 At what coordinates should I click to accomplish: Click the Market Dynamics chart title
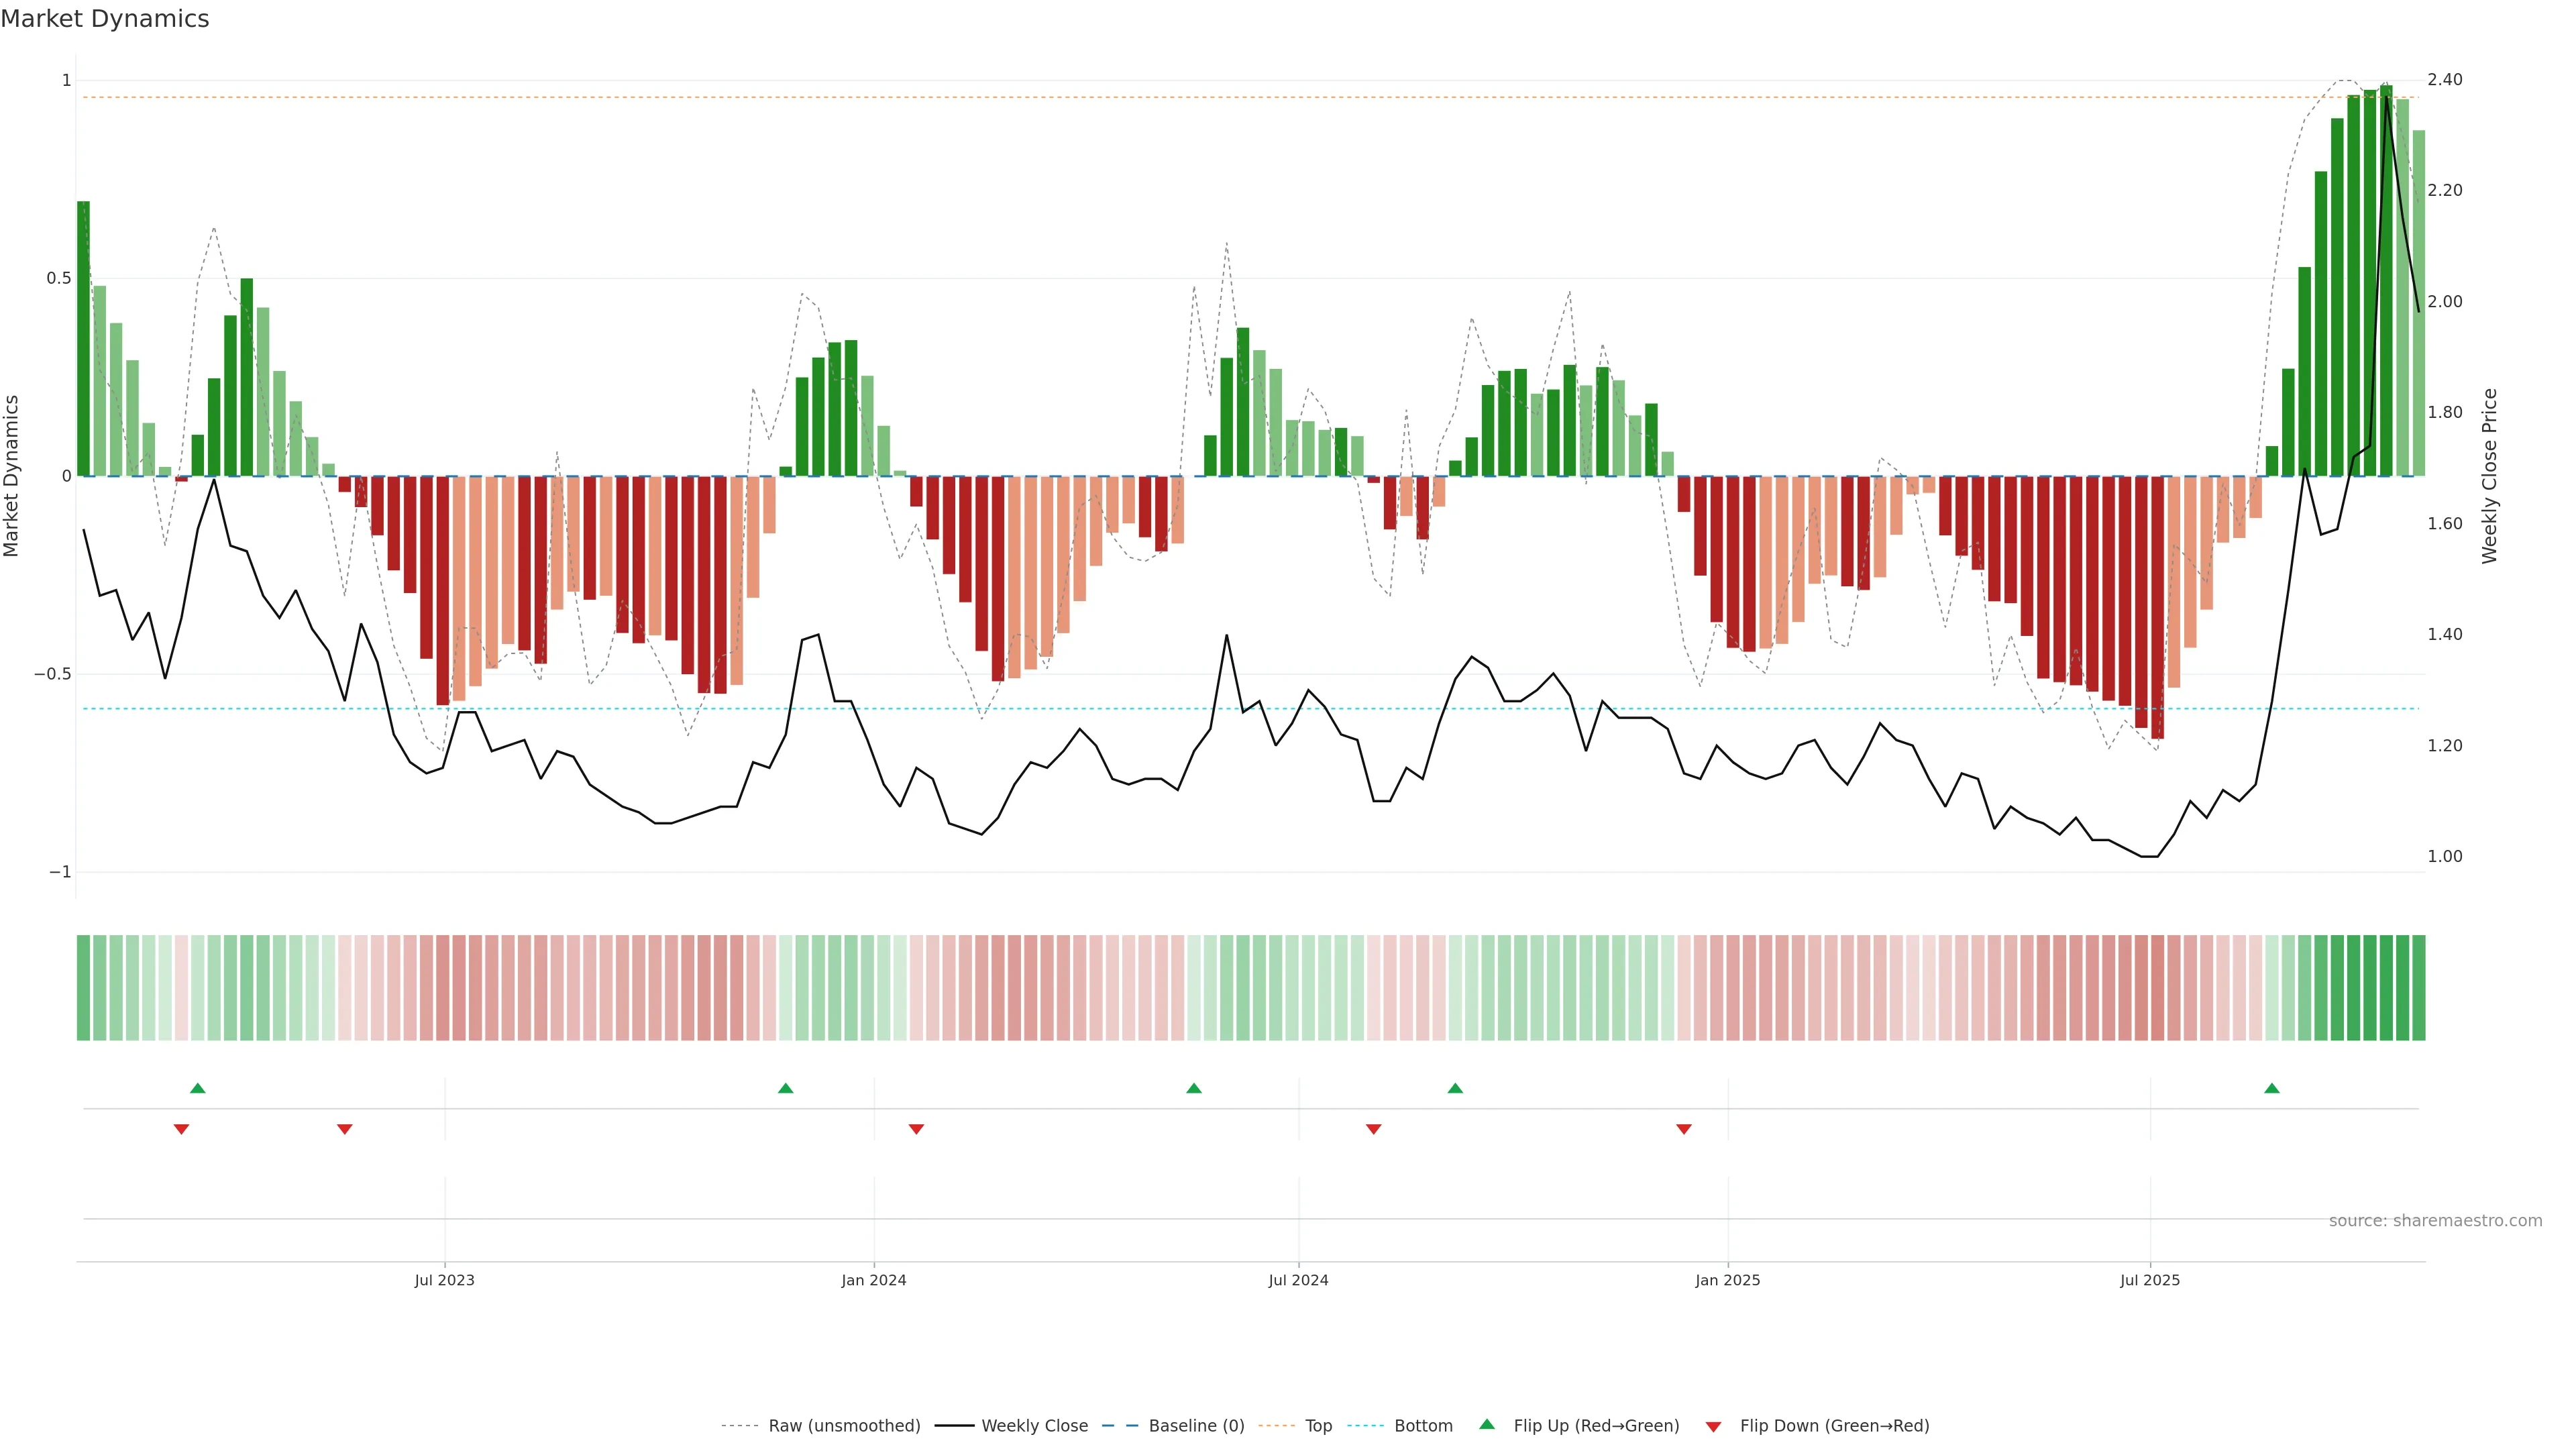click(105, 19)
